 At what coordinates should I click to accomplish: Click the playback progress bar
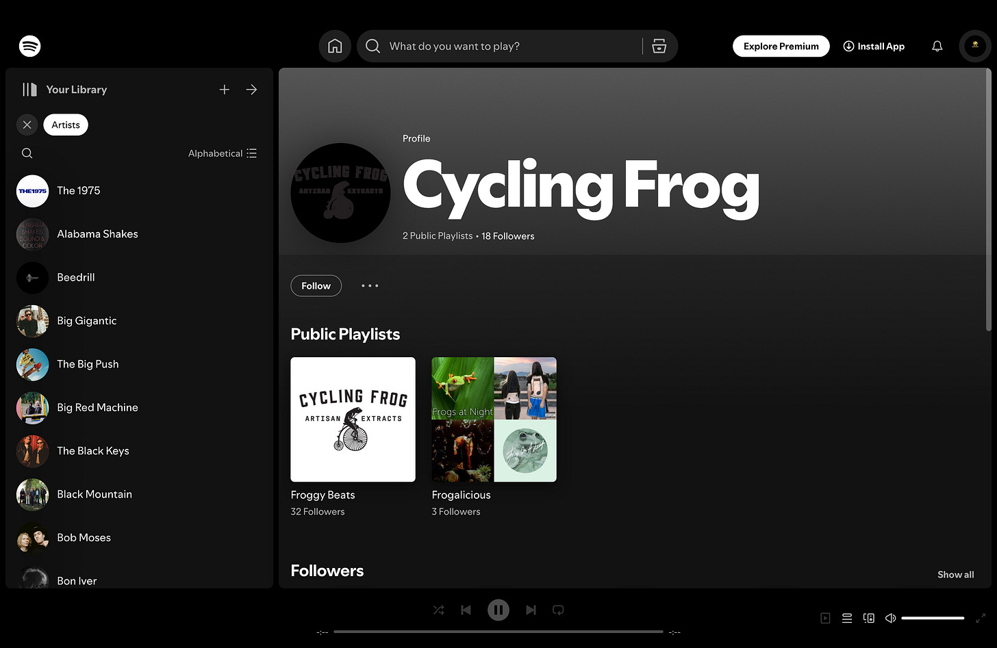(498, 632)
